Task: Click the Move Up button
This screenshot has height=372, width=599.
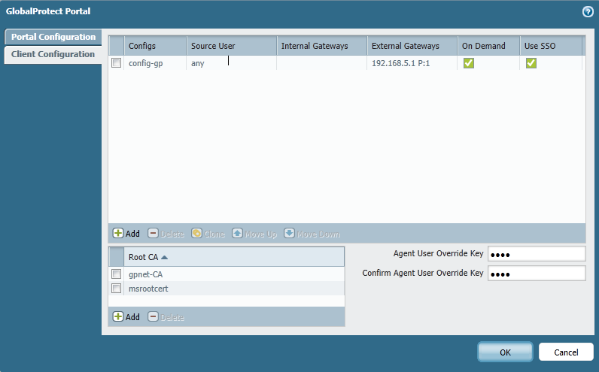Action: click(254, 234)
